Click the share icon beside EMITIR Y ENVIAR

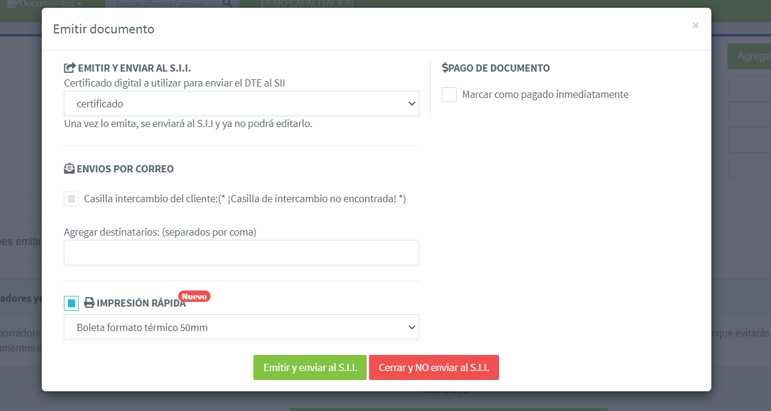coord(70,68)
